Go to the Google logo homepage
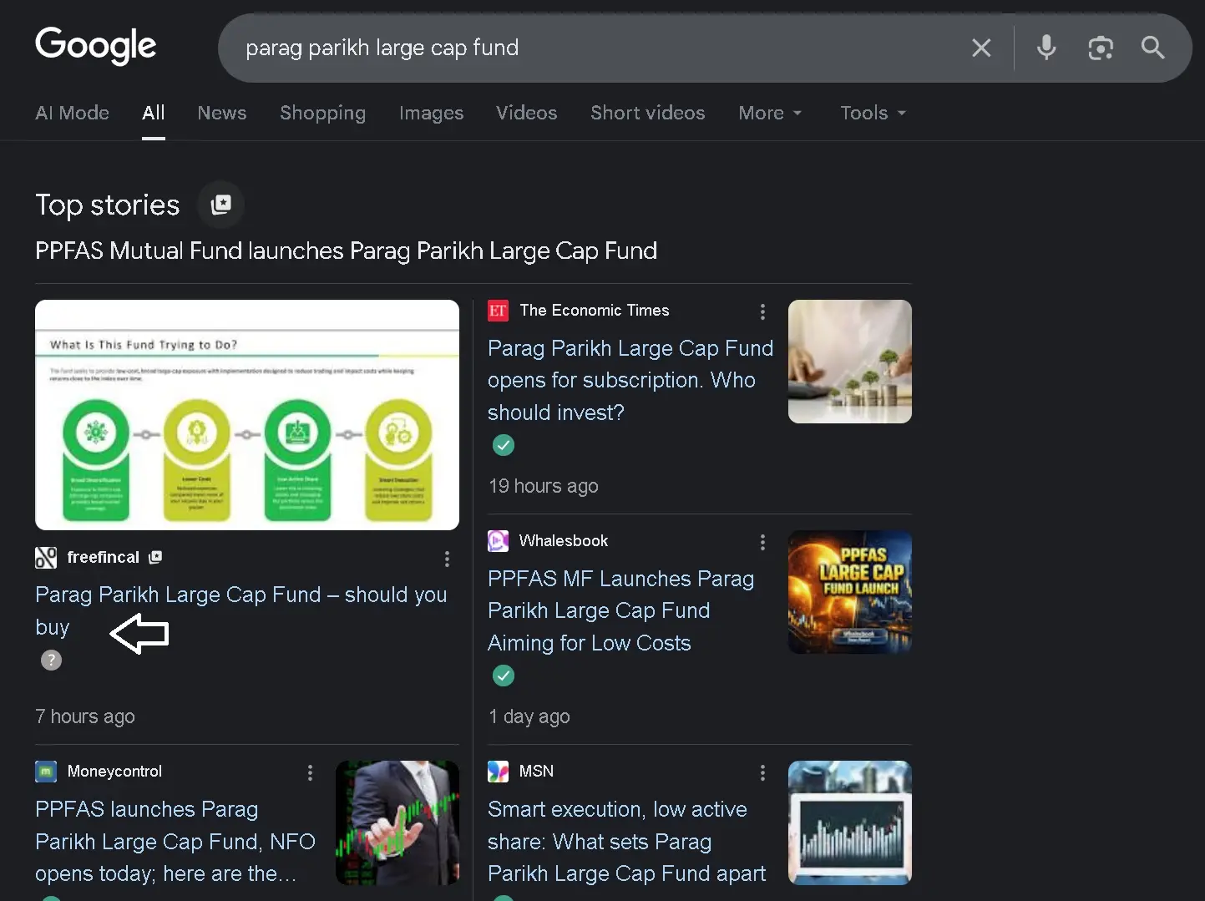 [96, 46]
